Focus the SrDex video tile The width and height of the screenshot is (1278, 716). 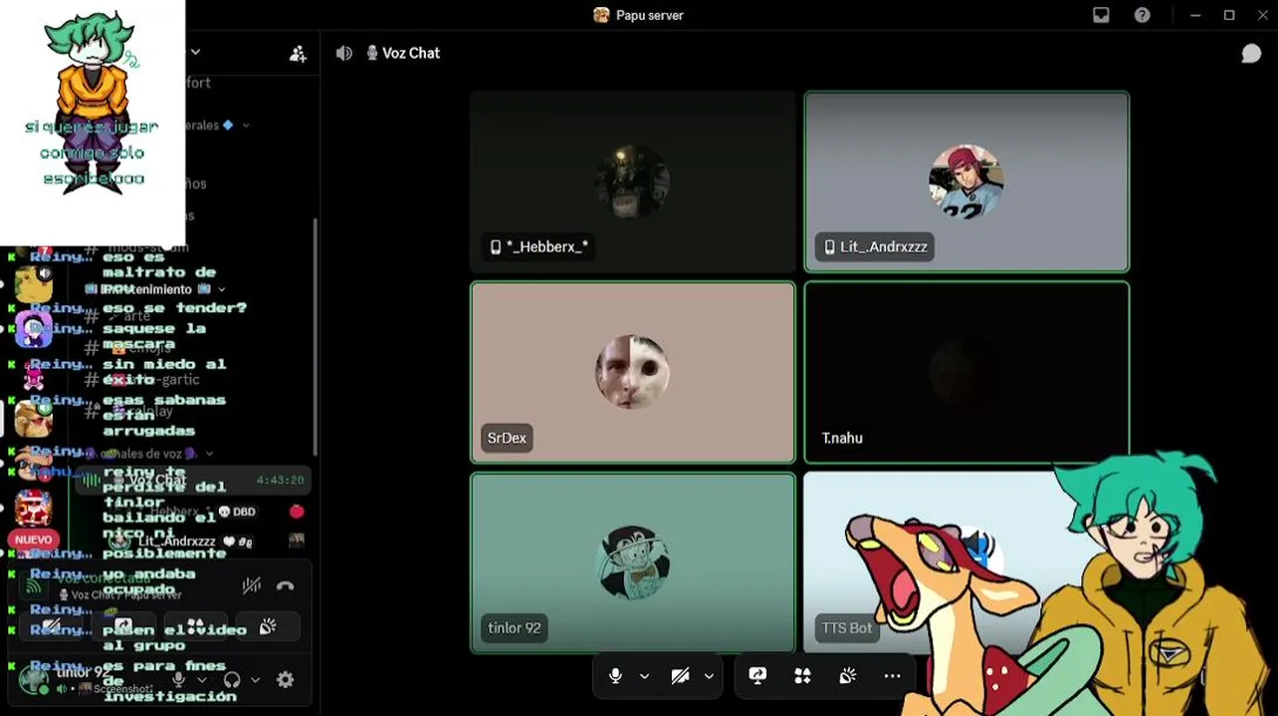(633, 372)
